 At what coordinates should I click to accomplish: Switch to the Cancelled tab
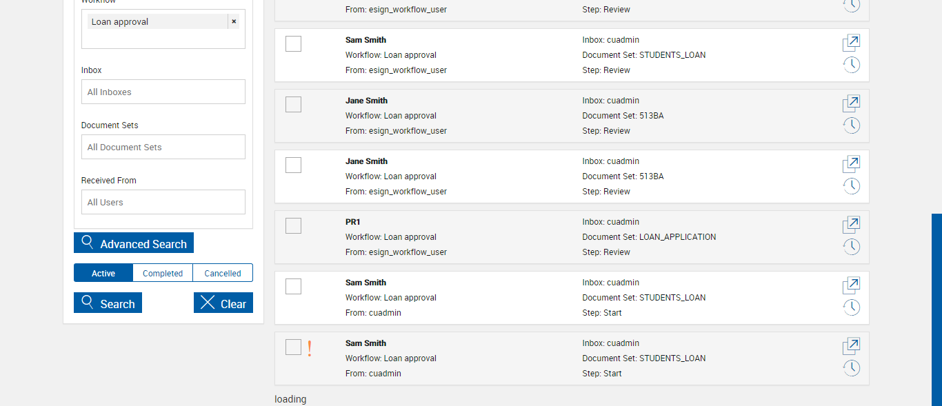[x=223, y=273]
